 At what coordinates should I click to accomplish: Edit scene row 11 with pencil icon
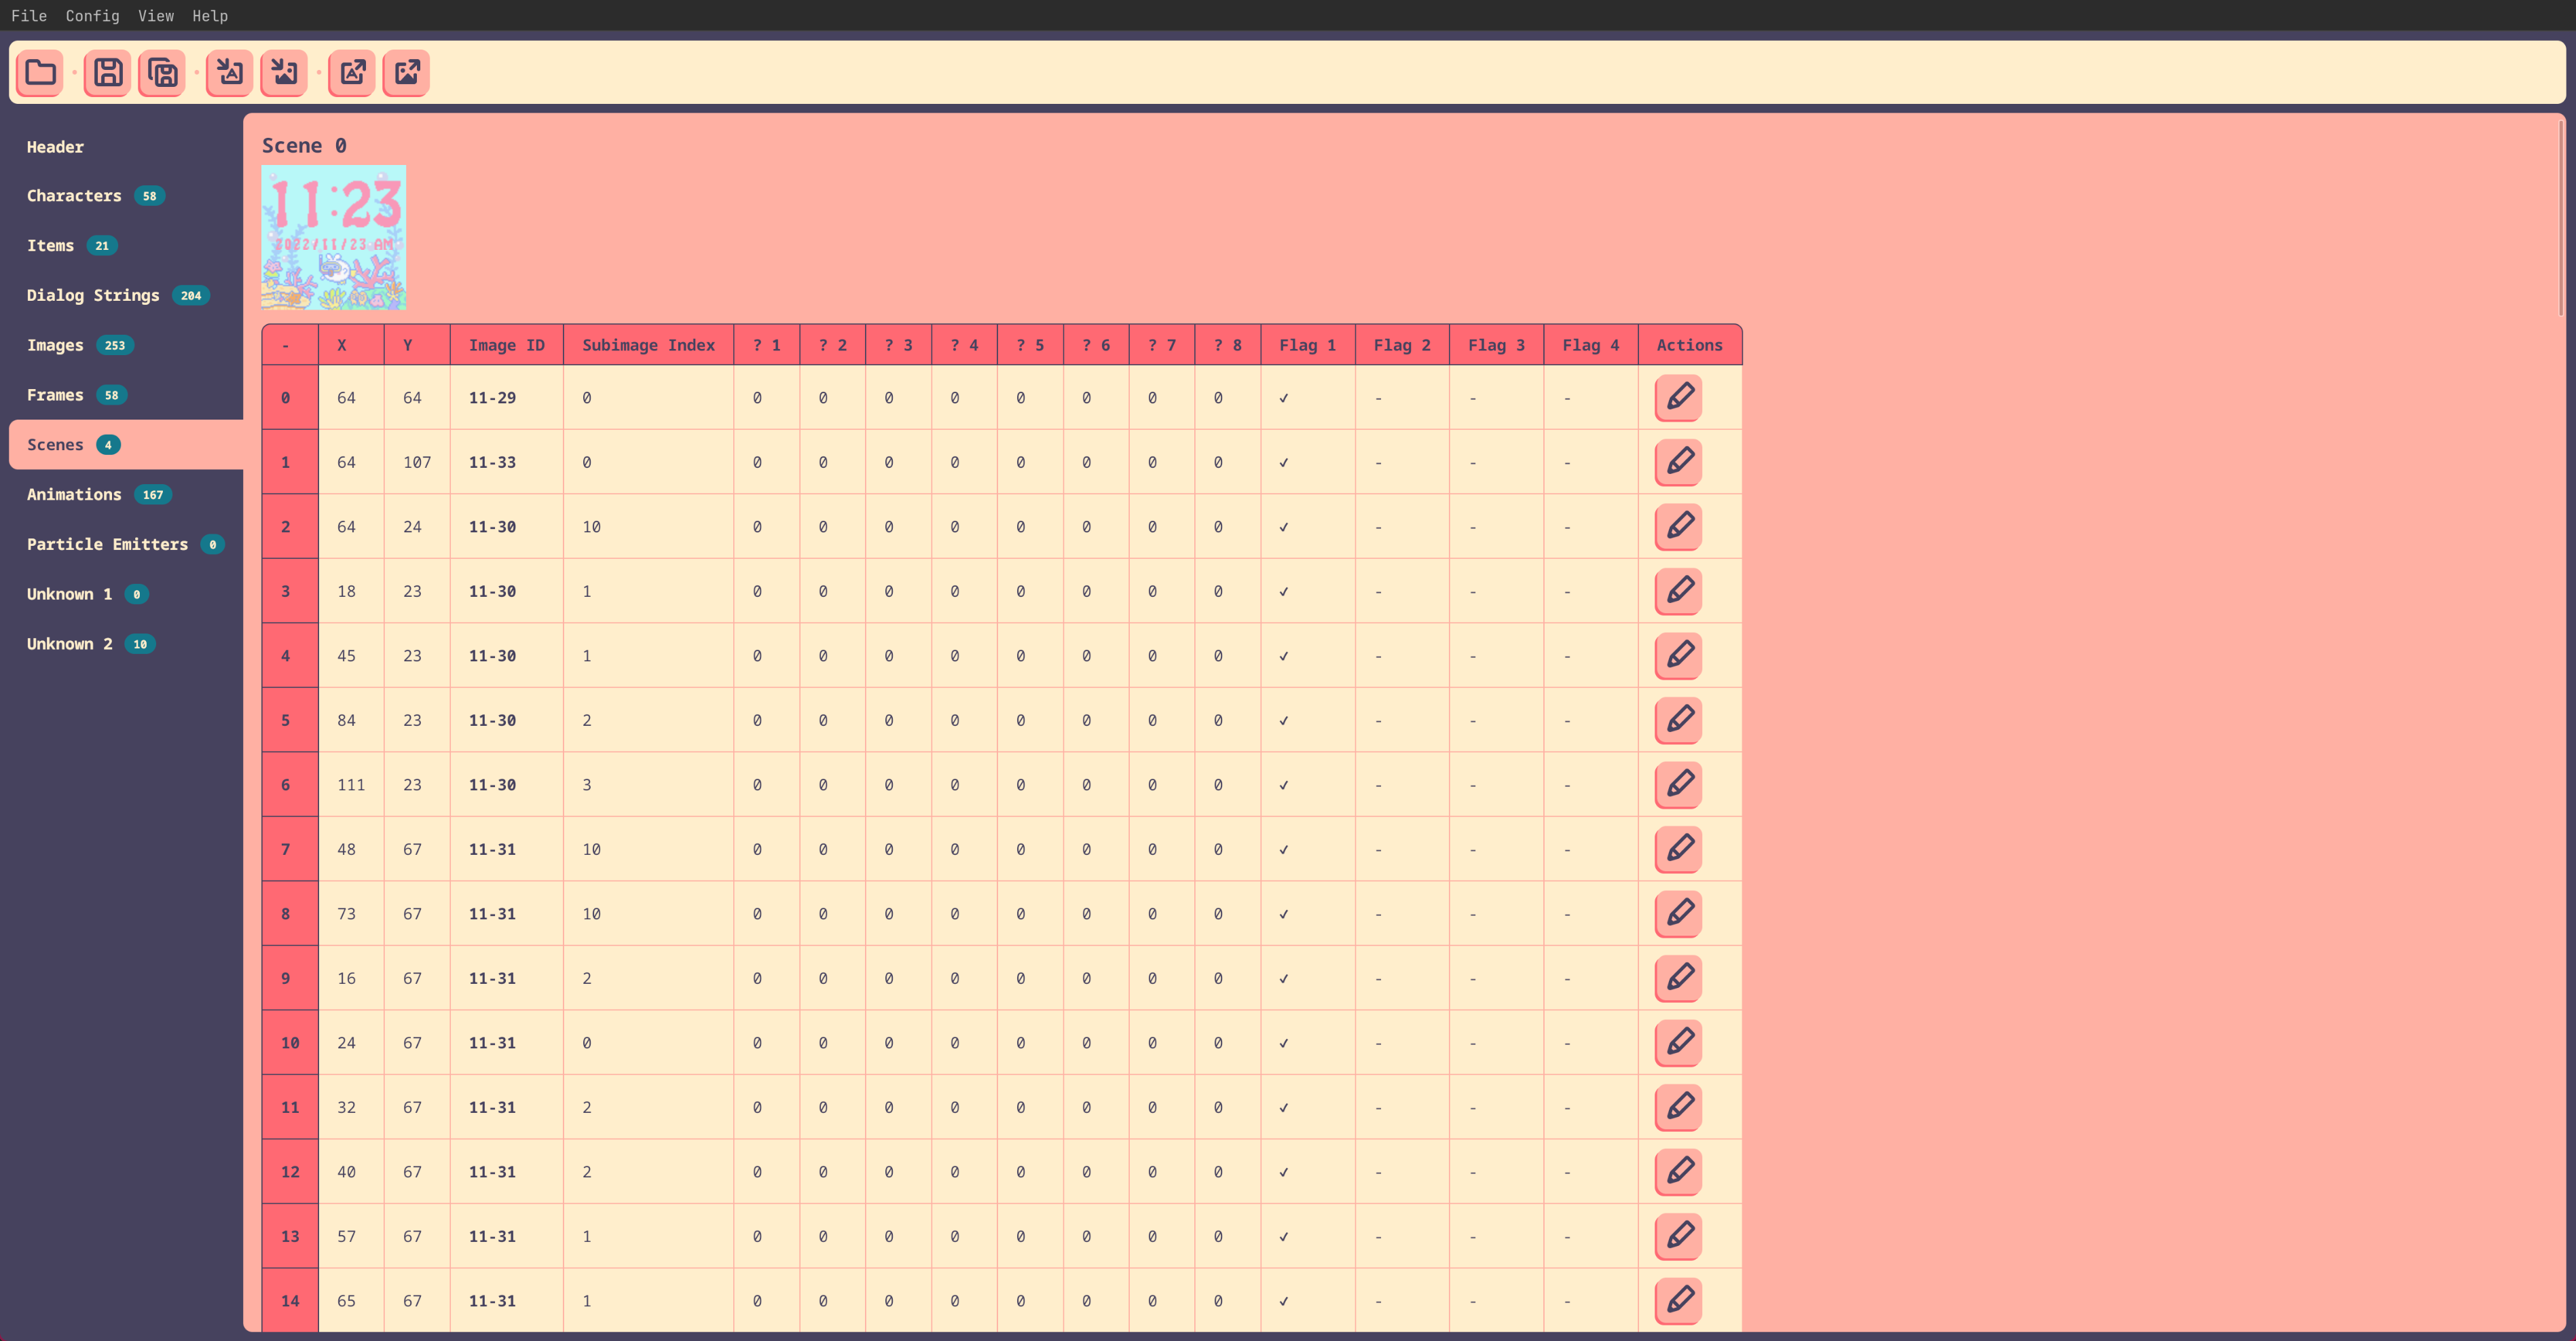[x=1679, y=1106]
